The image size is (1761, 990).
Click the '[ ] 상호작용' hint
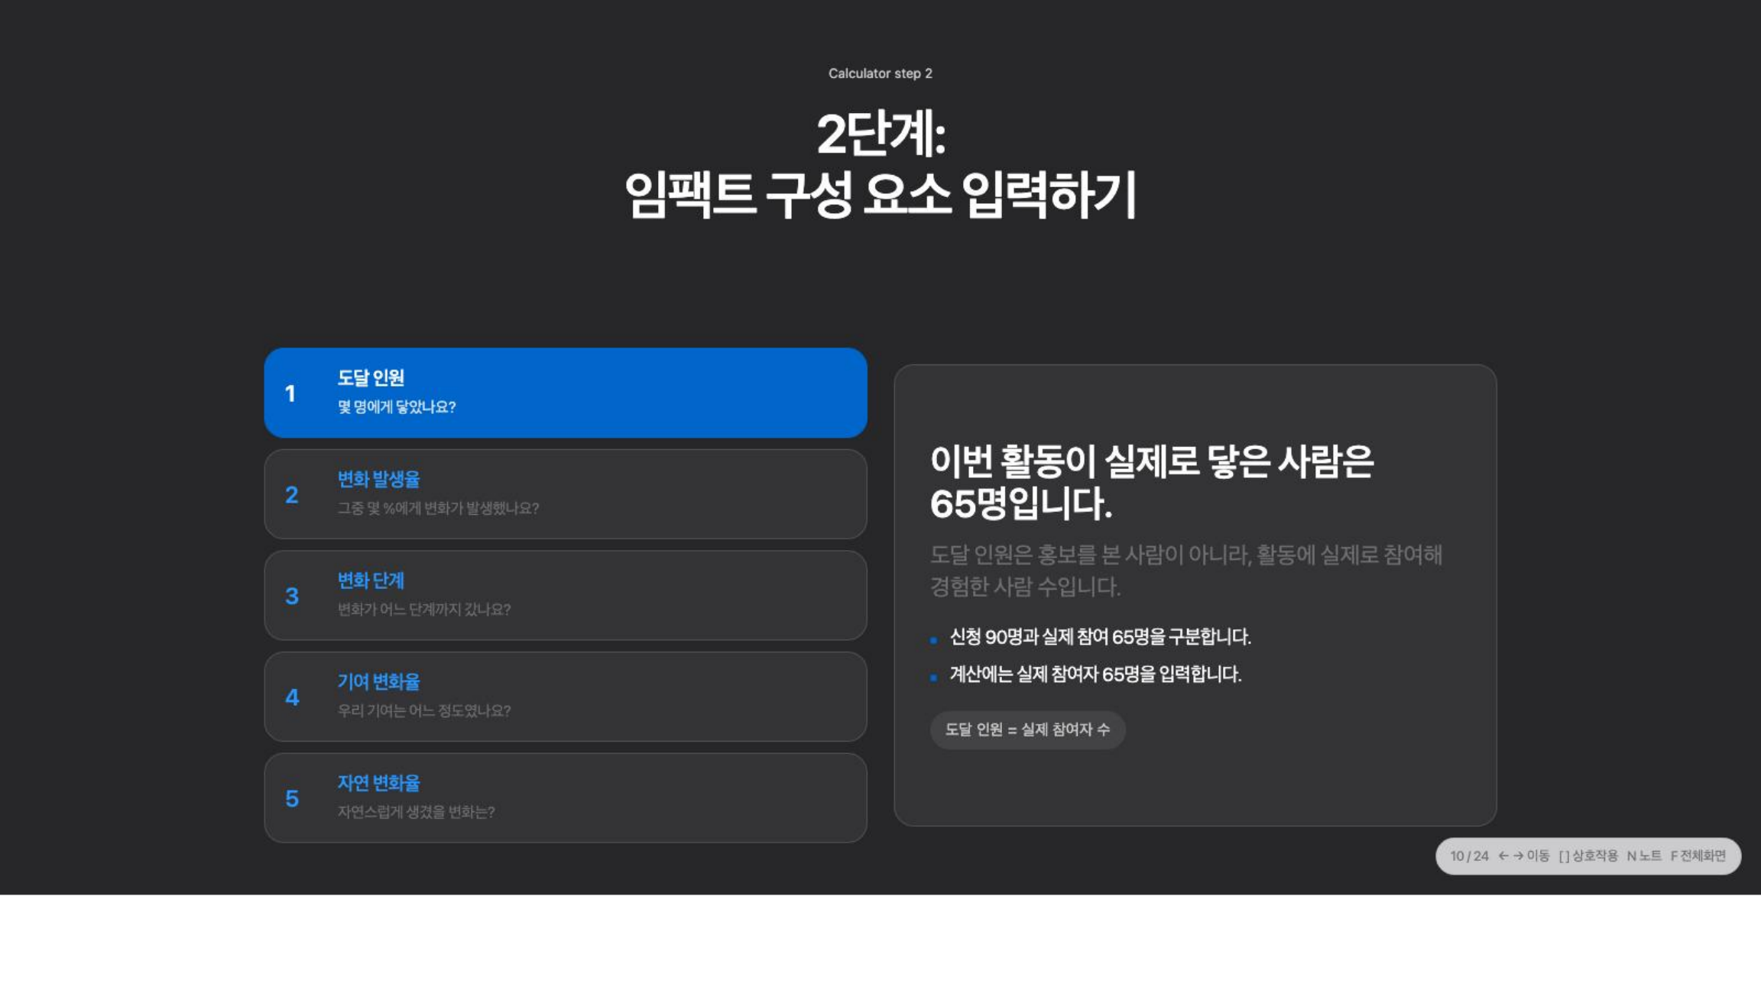[x=1588, y=856]
